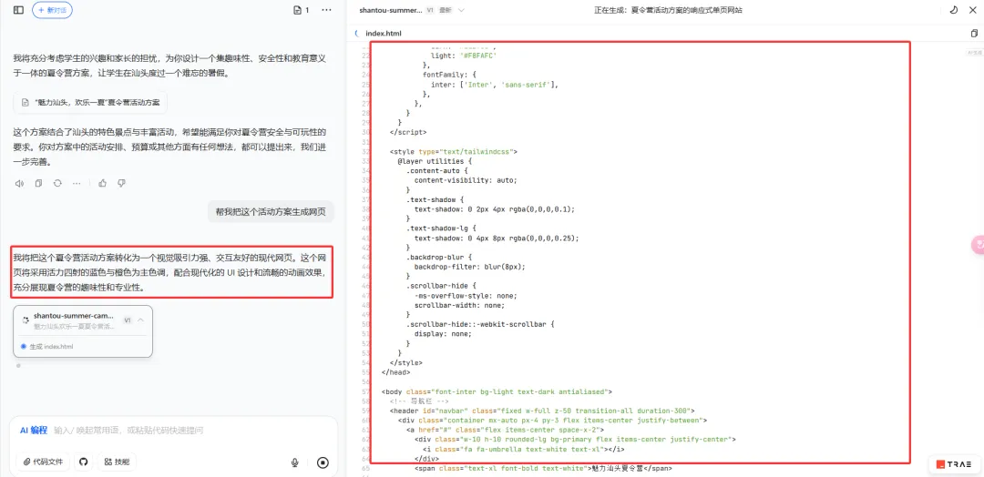Collapse the project card chevron
This screenshot has width=984, height=477.
click(x=141, y=320)
